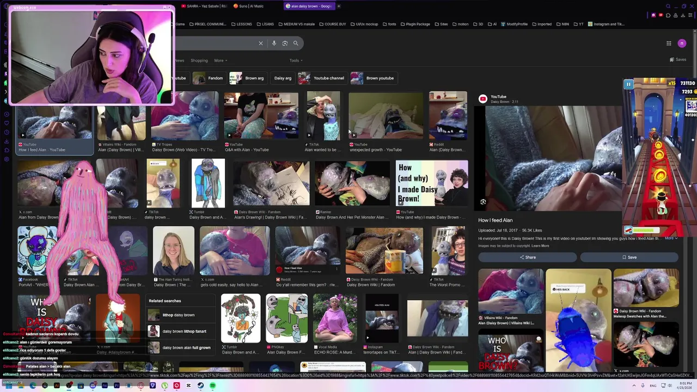Open Q&A with Alan YouTube thumbnail
Screen dimensions: 697x392
[x=261, y=117]
